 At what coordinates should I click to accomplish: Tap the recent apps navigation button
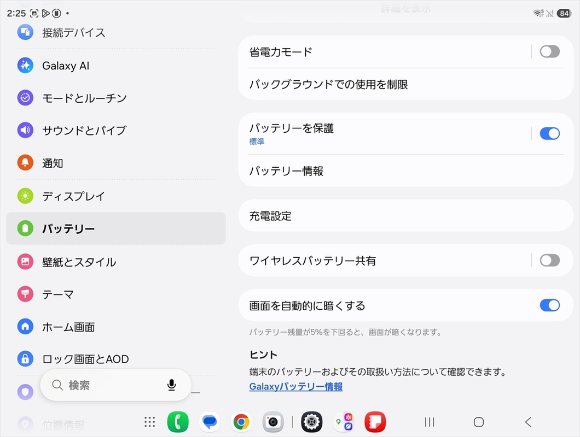tap(430, 422)
